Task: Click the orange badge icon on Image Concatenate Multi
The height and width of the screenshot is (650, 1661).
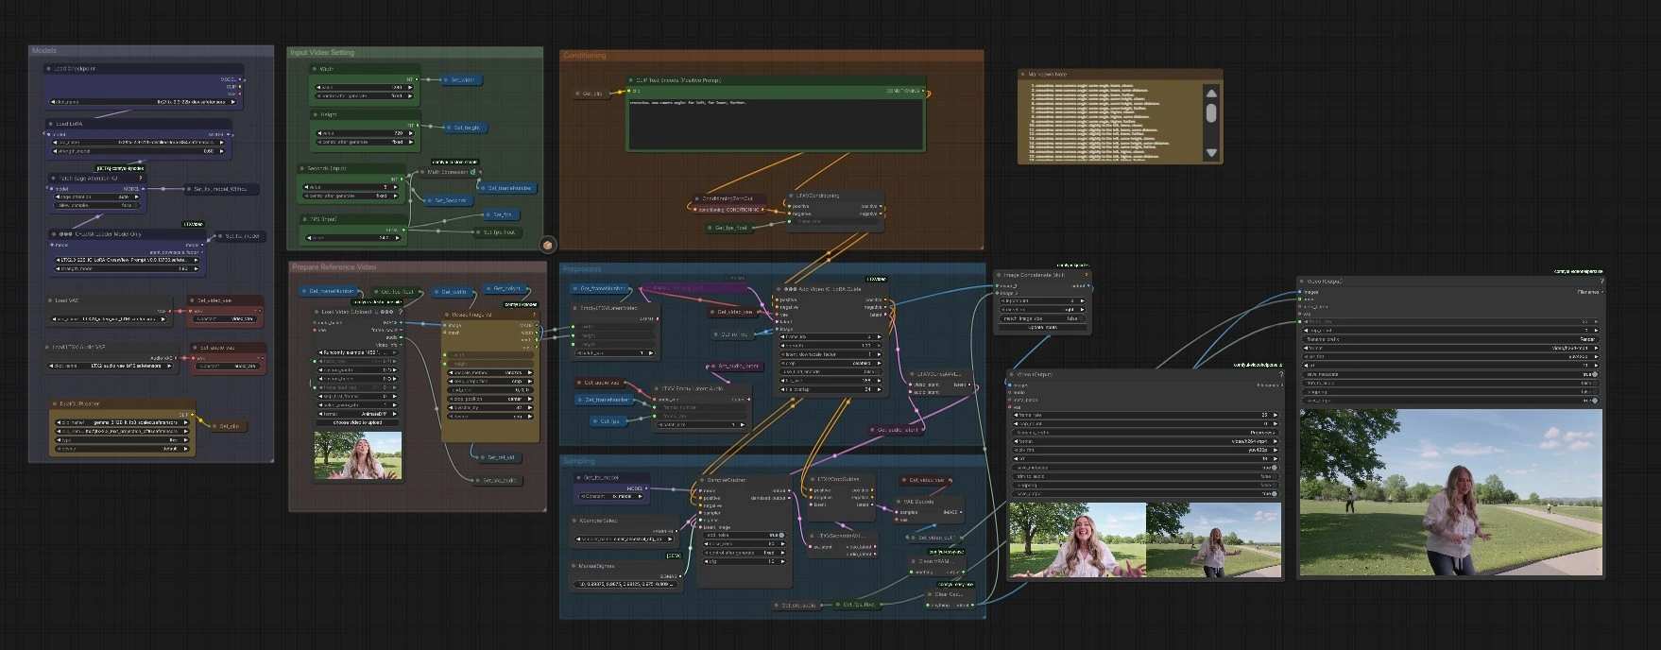Action: [x=1087, y=275]
